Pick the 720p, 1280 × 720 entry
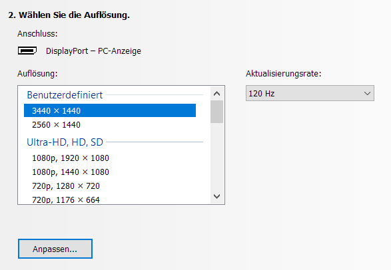 (x=110, y=186)
